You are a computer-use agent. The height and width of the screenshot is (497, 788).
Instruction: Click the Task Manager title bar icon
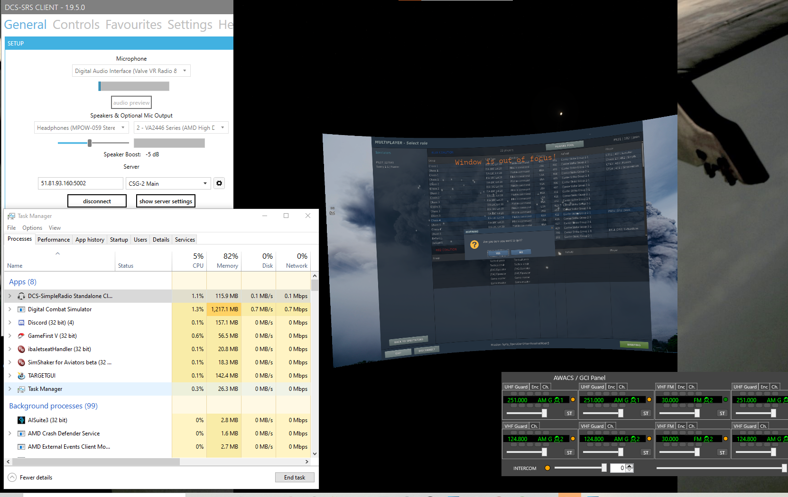pyautogui.click(x=11, y=216)
